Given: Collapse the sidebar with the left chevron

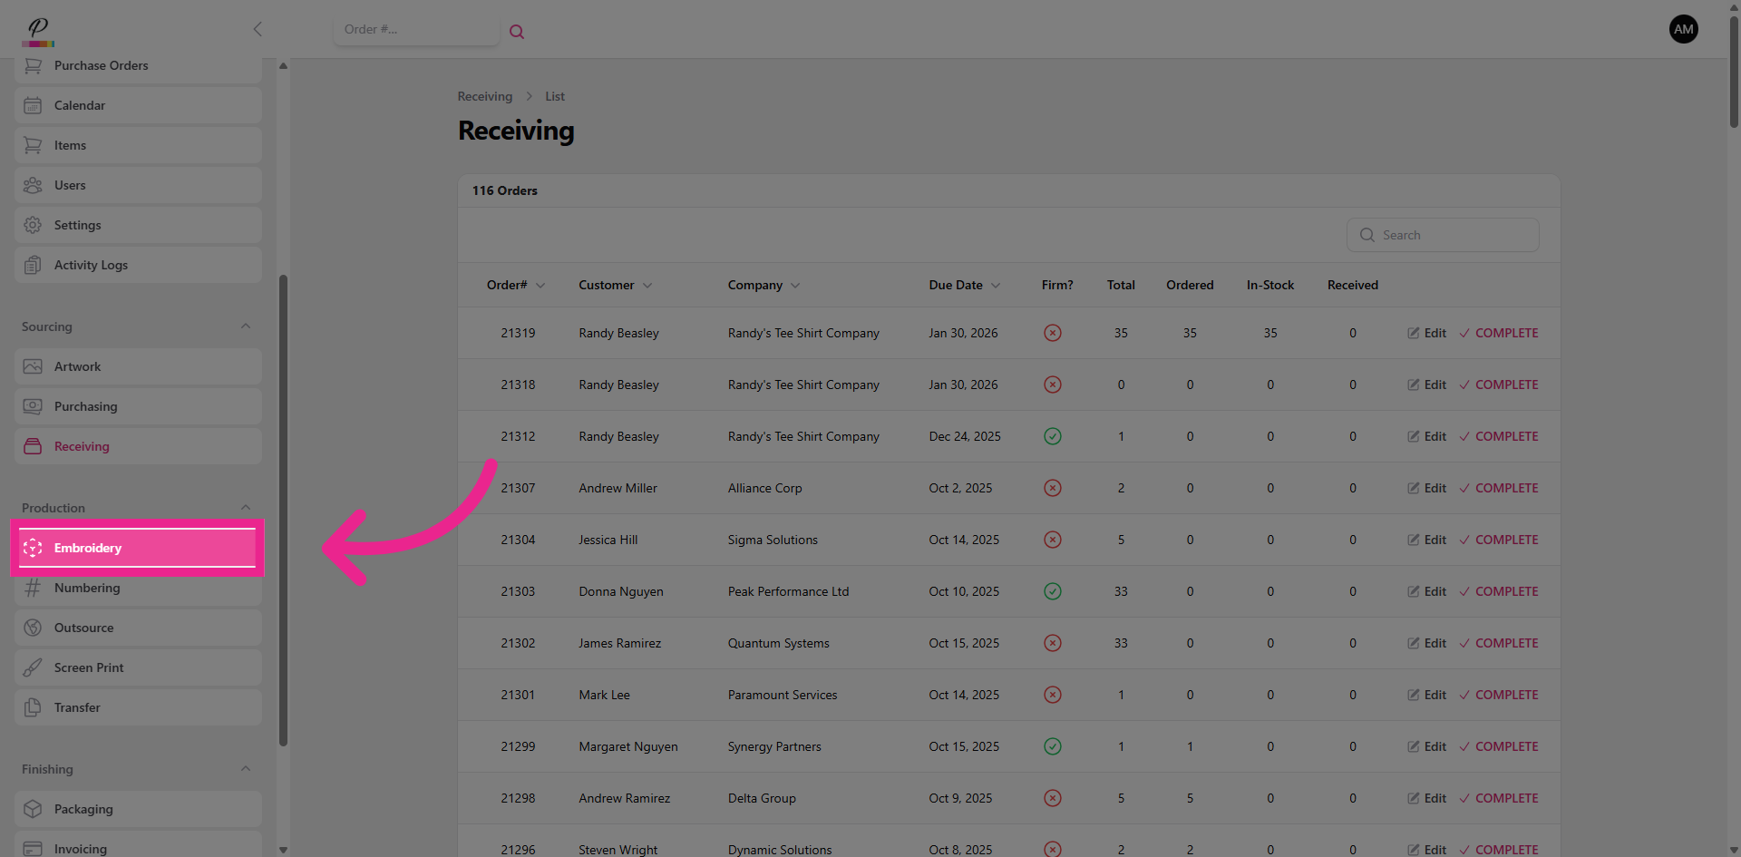Looking at the screenshot, I should 258,29.
